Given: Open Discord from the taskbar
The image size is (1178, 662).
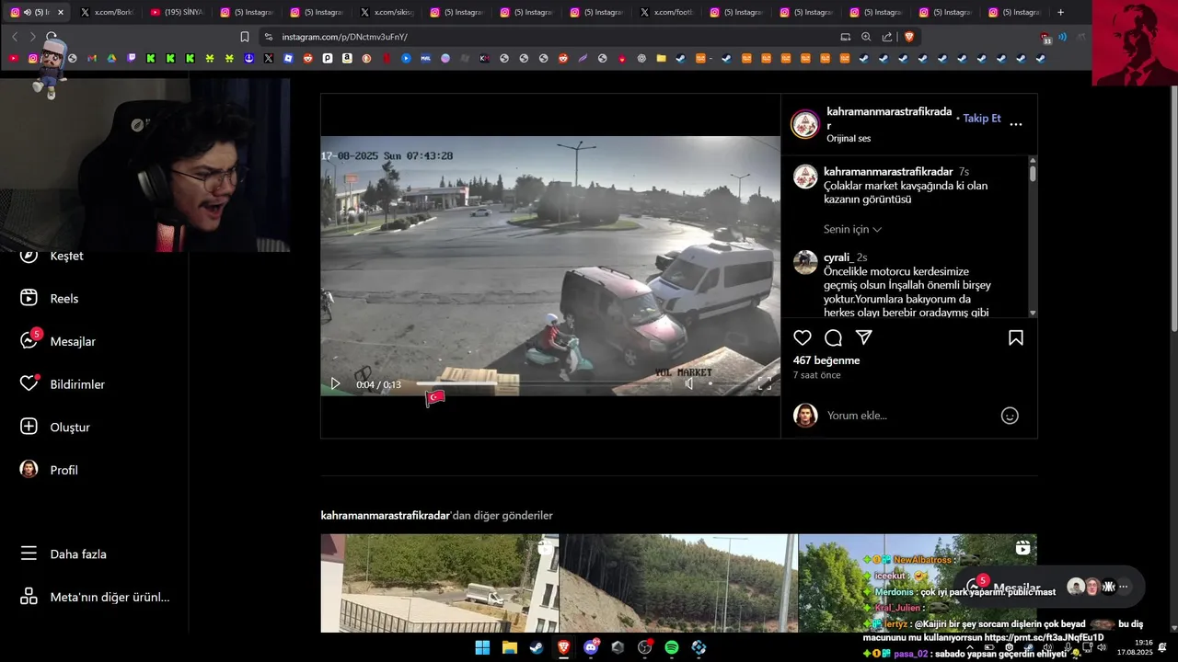Looking at the screenshot, I should (591, 647).
